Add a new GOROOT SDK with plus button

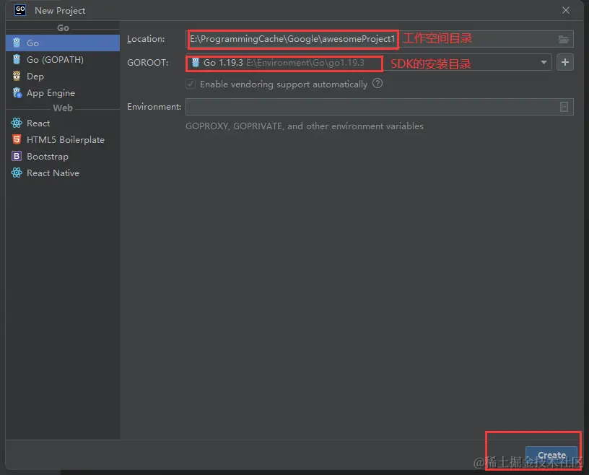pyautogui.click(x=565, y=62)
